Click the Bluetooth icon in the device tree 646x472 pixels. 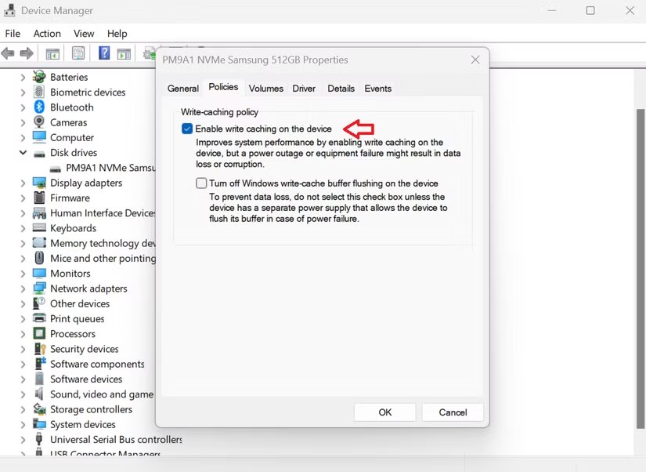coord(39,107)
